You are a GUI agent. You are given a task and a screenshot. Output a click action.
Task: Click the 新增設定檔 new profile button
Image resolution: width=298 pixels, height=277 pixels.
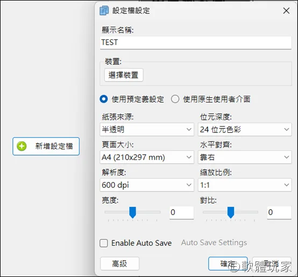pyautogui.click(x=46, y=146)
